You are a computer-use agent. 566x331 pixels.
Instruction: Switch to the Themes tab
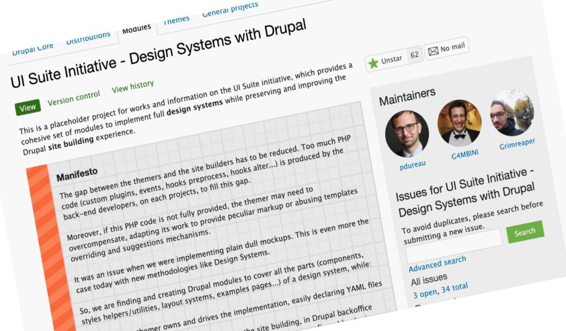tap(176, 20)
